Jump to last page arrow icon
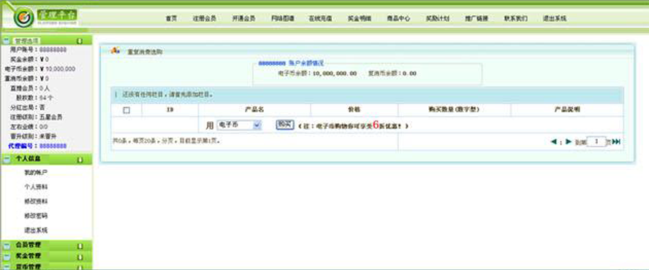This screenshot has width=649, height=270. tap(616, 142)
